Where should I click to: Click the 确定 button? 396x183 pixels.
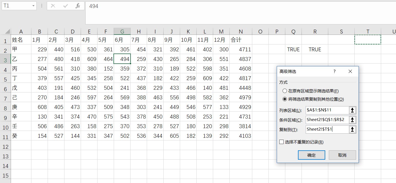311,155
